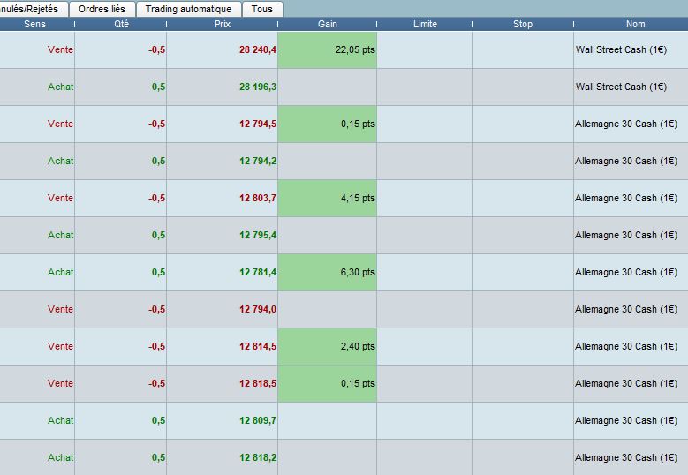
Task: Sort by the Sens column header
Action: (x=35, y=24)
